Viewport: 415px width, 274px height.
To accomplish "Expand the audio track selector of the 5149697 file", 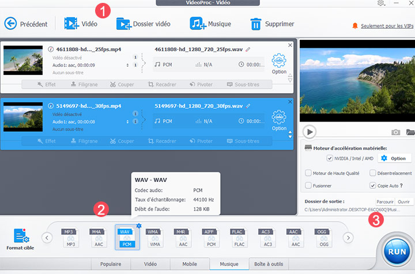I will click(x=127, y=121).
